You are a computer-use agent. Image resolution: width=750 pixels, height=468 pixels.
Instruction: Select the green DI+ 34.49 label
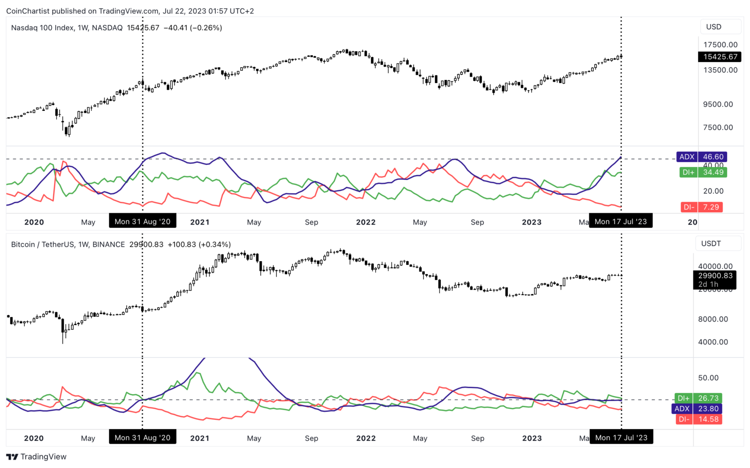(703, 172)
